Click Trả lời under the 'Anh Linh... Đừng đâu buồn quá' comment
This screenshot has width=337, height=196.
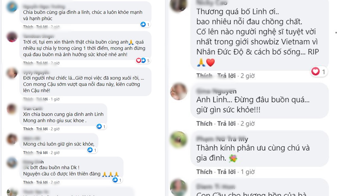[226, 123]
